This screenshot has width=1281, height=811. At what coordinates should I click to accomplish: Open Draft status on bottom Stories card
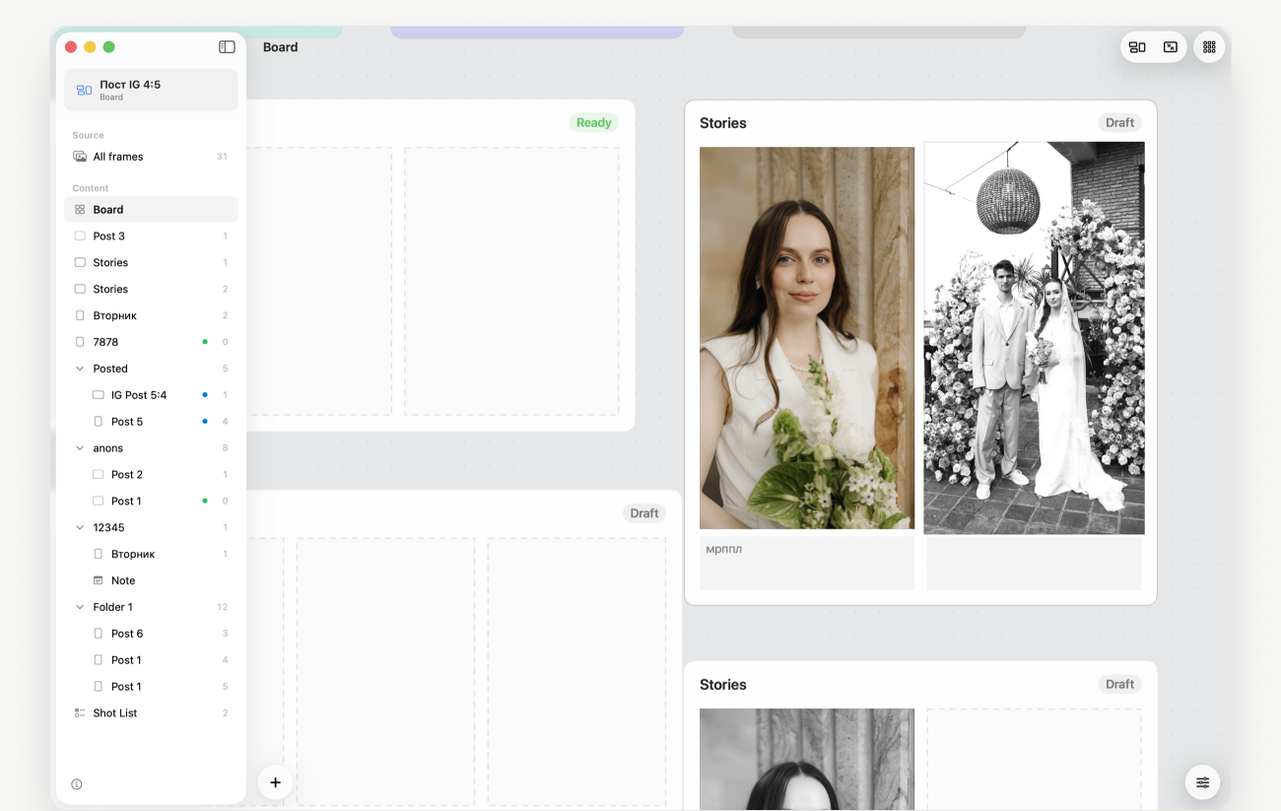[1119, 685]
